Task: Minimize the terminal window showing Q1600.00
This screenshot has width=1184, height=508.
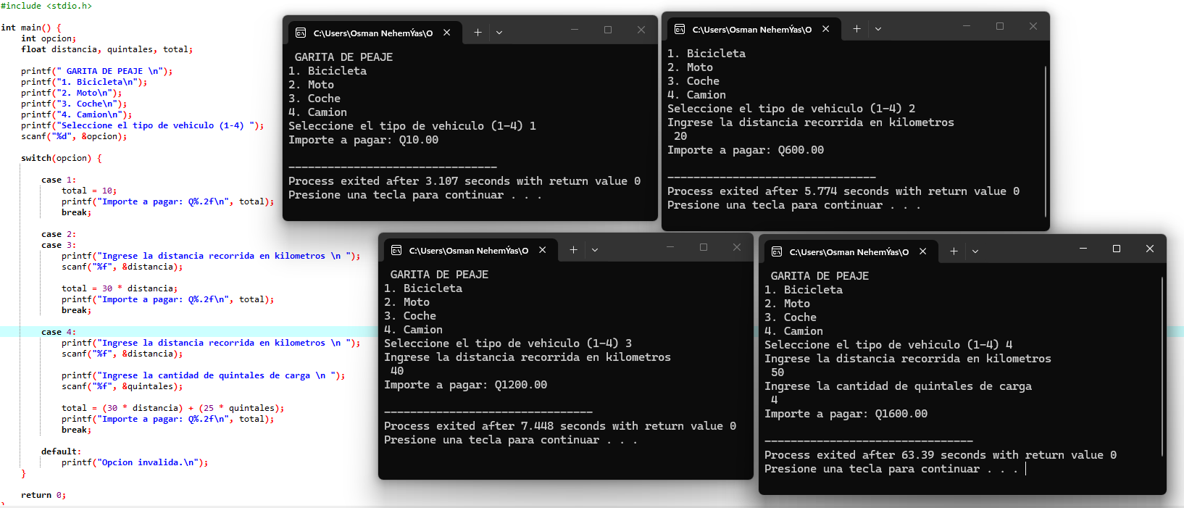Action: 1083,249
